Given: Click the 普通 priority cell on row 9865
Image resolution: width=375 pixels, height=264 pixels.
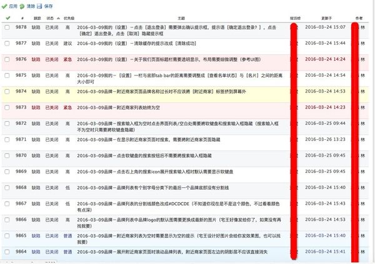Looking at the screenshot, I should pos(67,236).
